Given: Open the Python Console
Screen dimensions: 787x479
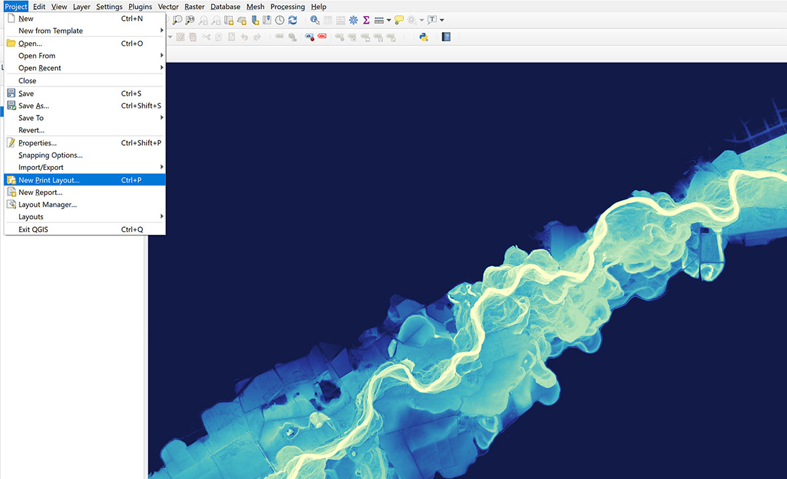Looking at the screenshot, I should (x=422, y=37).
